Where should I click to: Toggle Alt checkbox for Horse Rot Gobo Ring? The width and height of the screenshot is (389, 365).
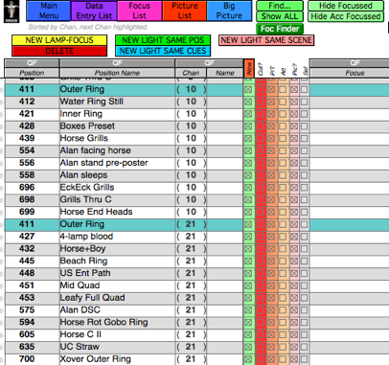tap(283, 323)
